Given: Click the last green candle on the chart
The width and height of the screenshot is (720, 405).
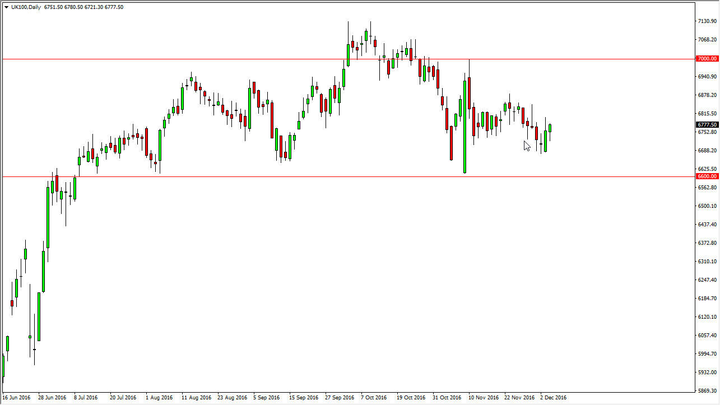Looking at the screenshot, I should (x=550, y=128).
